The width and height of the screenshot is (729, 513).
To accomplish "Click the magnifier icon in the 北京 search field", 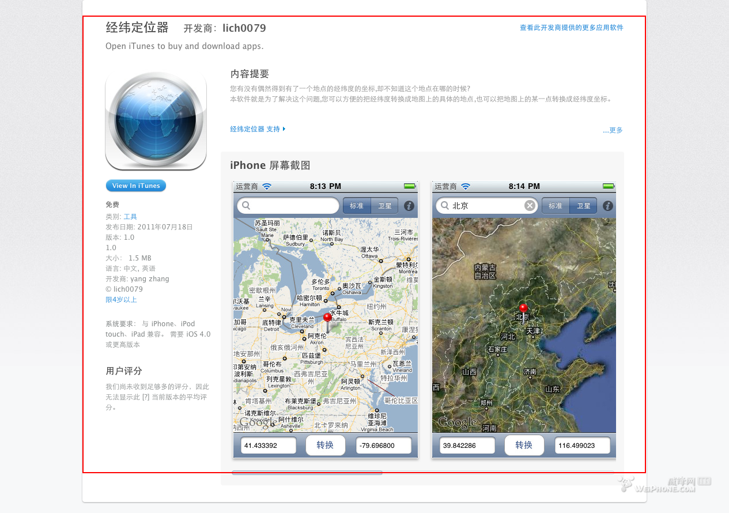I will click(x=445, y=206).
